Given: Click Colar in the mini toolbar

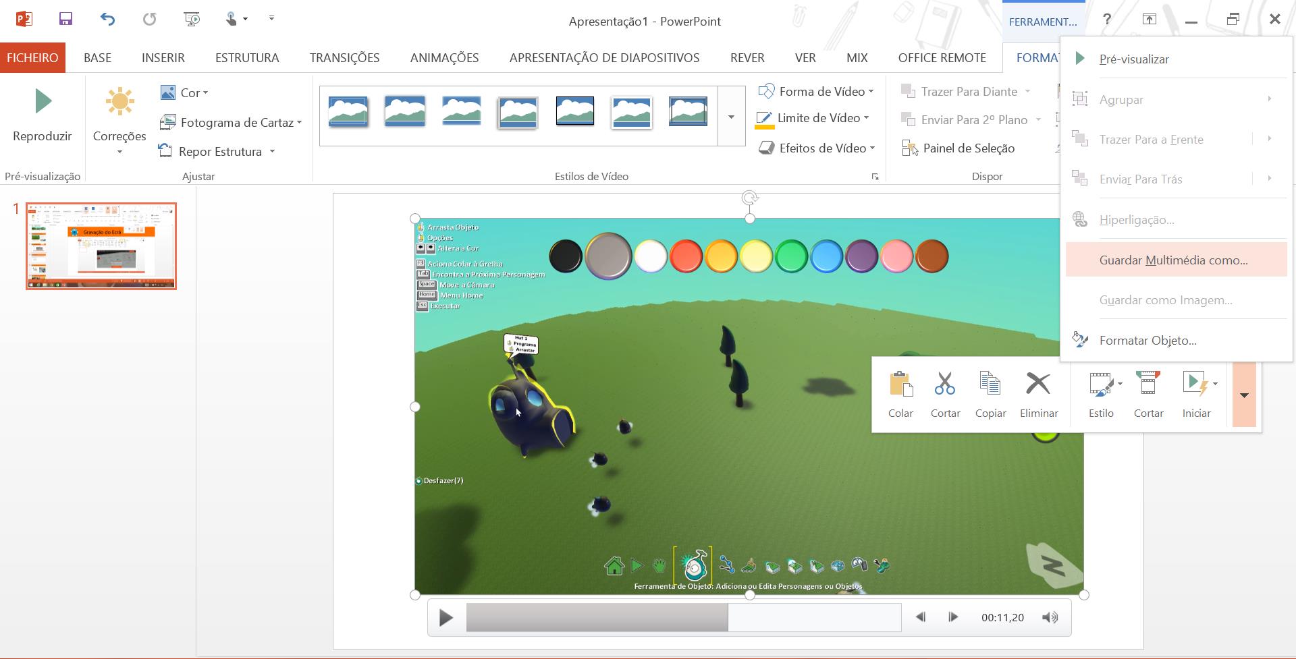Looking at the screenshot, I should point(900,395).
